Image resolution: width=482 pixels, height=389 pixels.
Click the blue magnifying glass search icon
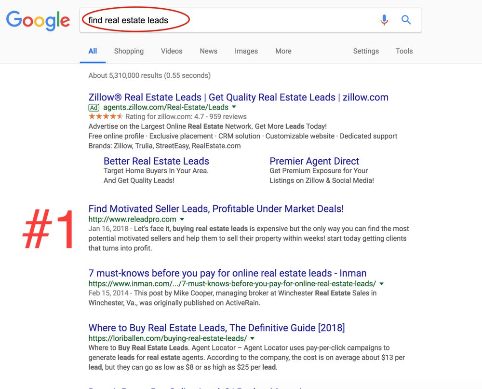406,20
